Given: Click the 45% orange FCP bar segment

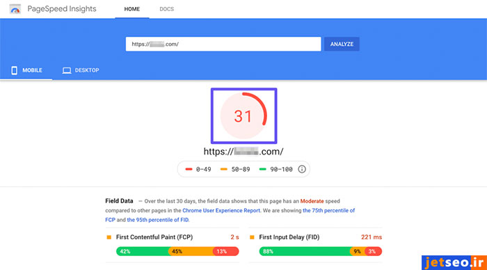Looking at the screenshot, I should [191, 251].
